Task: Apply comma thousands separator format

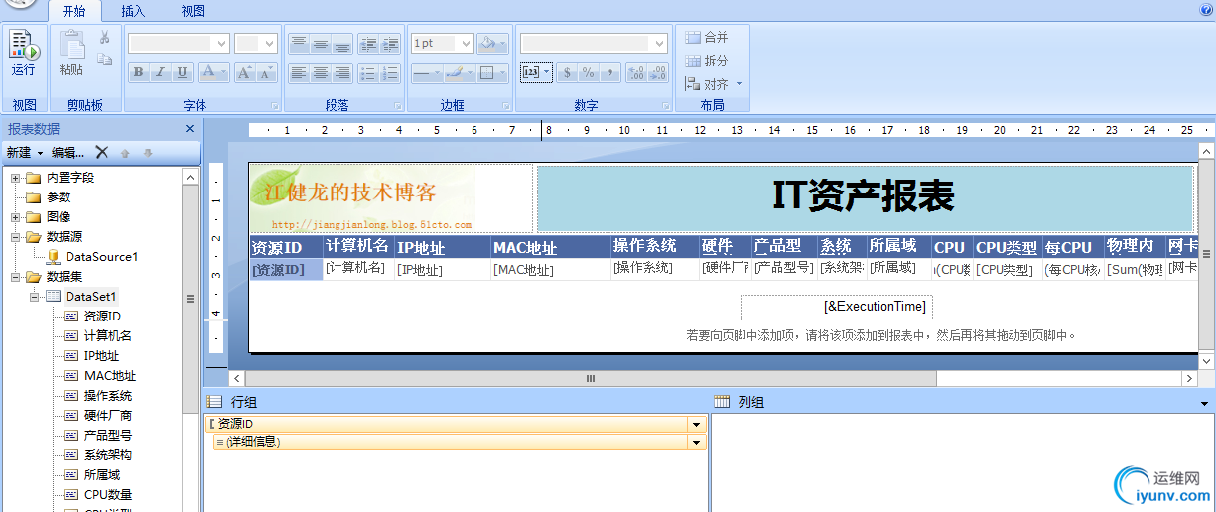Action: click(x=610, y=72)
